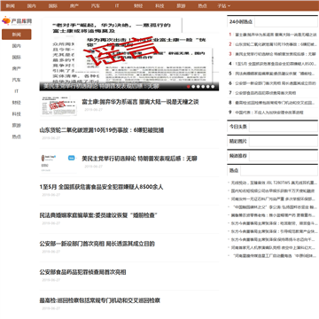Open hot list item 2 about 山东货轮
Image resolution: width=319 pixels, height=319 pixels.
tap(276, 44)
